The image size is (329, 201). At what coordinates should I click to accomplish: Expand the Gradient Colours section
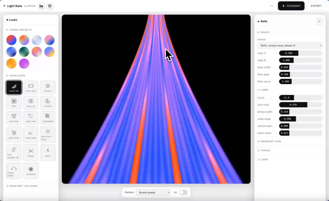click(22, 186)
